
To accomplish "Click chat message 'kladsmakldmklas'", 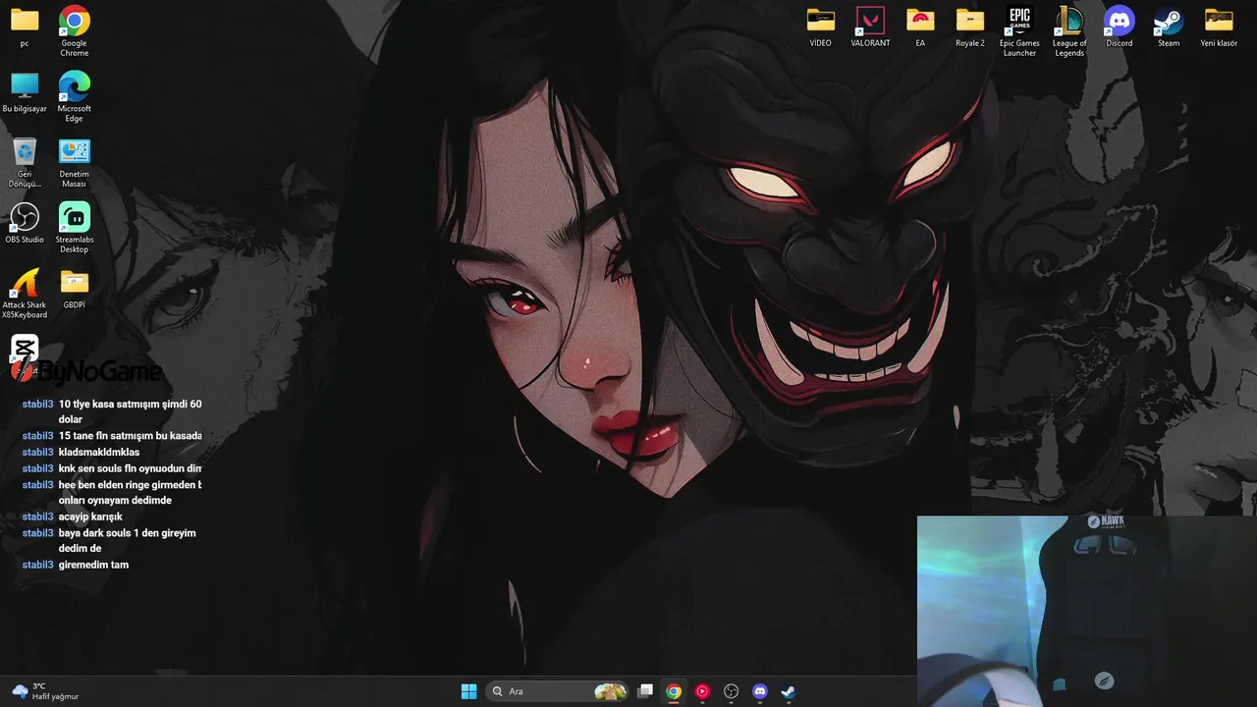I will (x=99, y=452).
